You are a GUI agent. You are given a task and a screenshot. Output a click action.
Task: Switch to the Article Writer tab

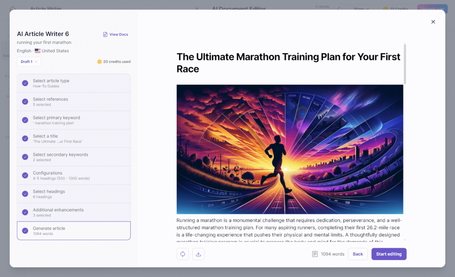[x=47, y=9]
